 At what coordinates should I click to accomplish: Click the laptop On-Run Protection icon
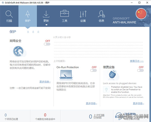[x=66, y=75]
